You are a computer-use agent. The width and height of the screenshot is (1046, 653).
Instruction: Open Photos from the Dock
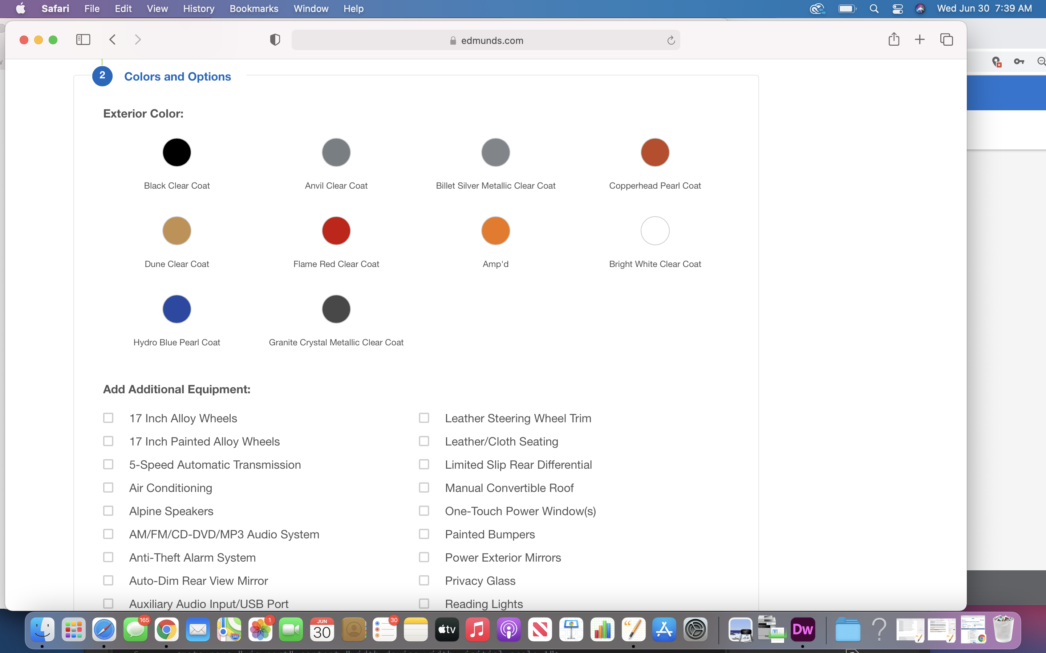pyautogui.click(x=260, y=630)
